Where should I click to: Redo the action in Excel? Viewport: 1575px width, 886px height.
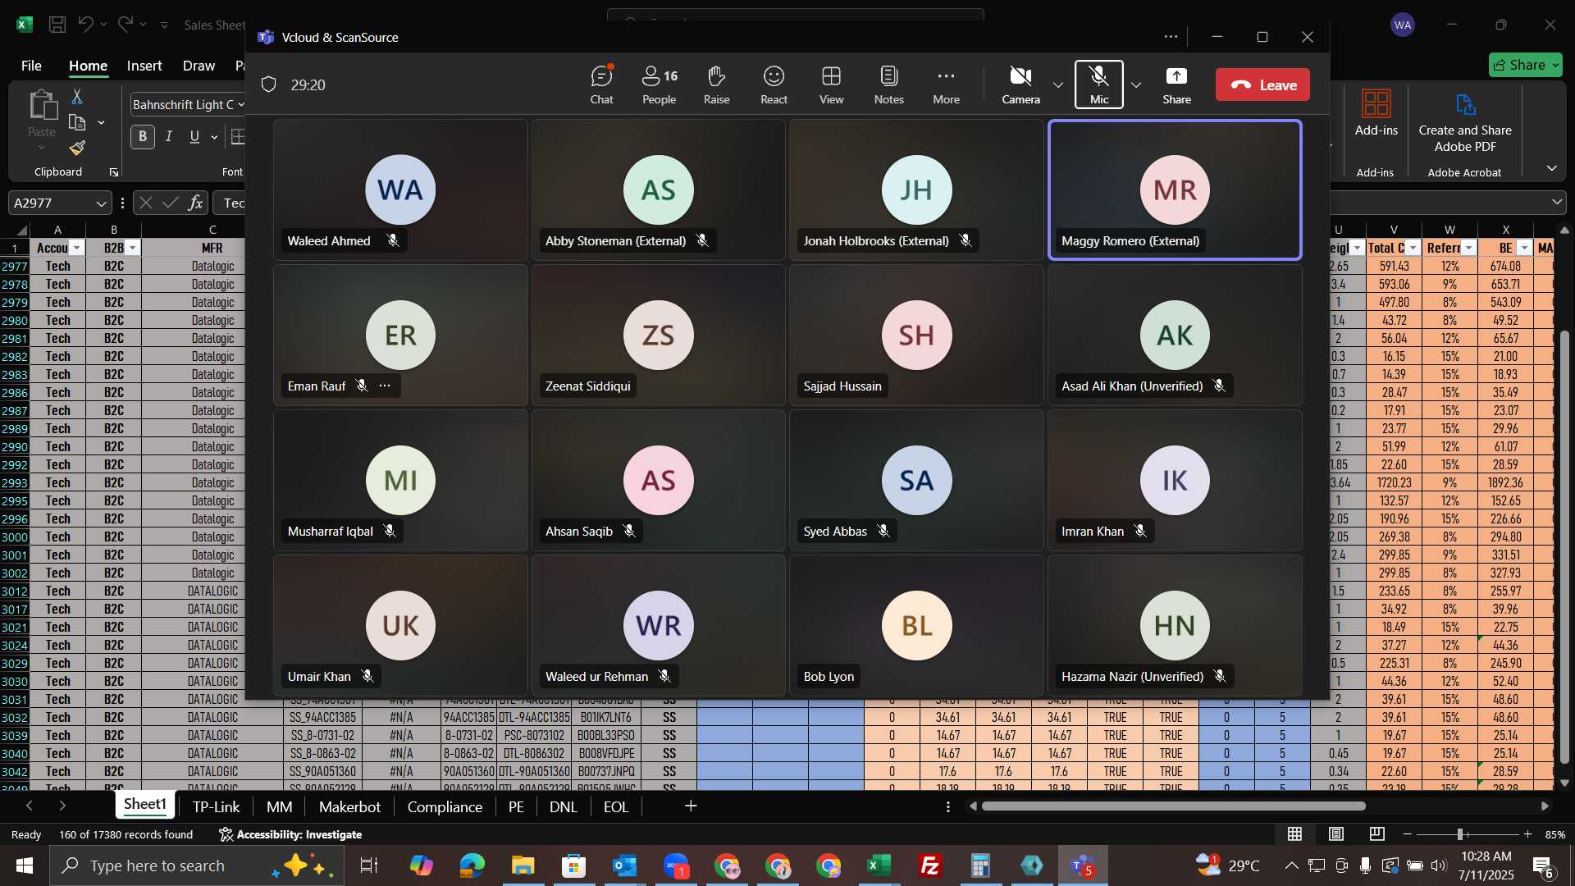pyautogui.click(x=125, y=25)
